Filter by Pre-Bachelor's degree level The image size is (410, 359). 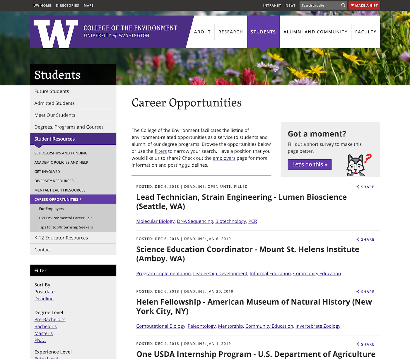point(50,319)
